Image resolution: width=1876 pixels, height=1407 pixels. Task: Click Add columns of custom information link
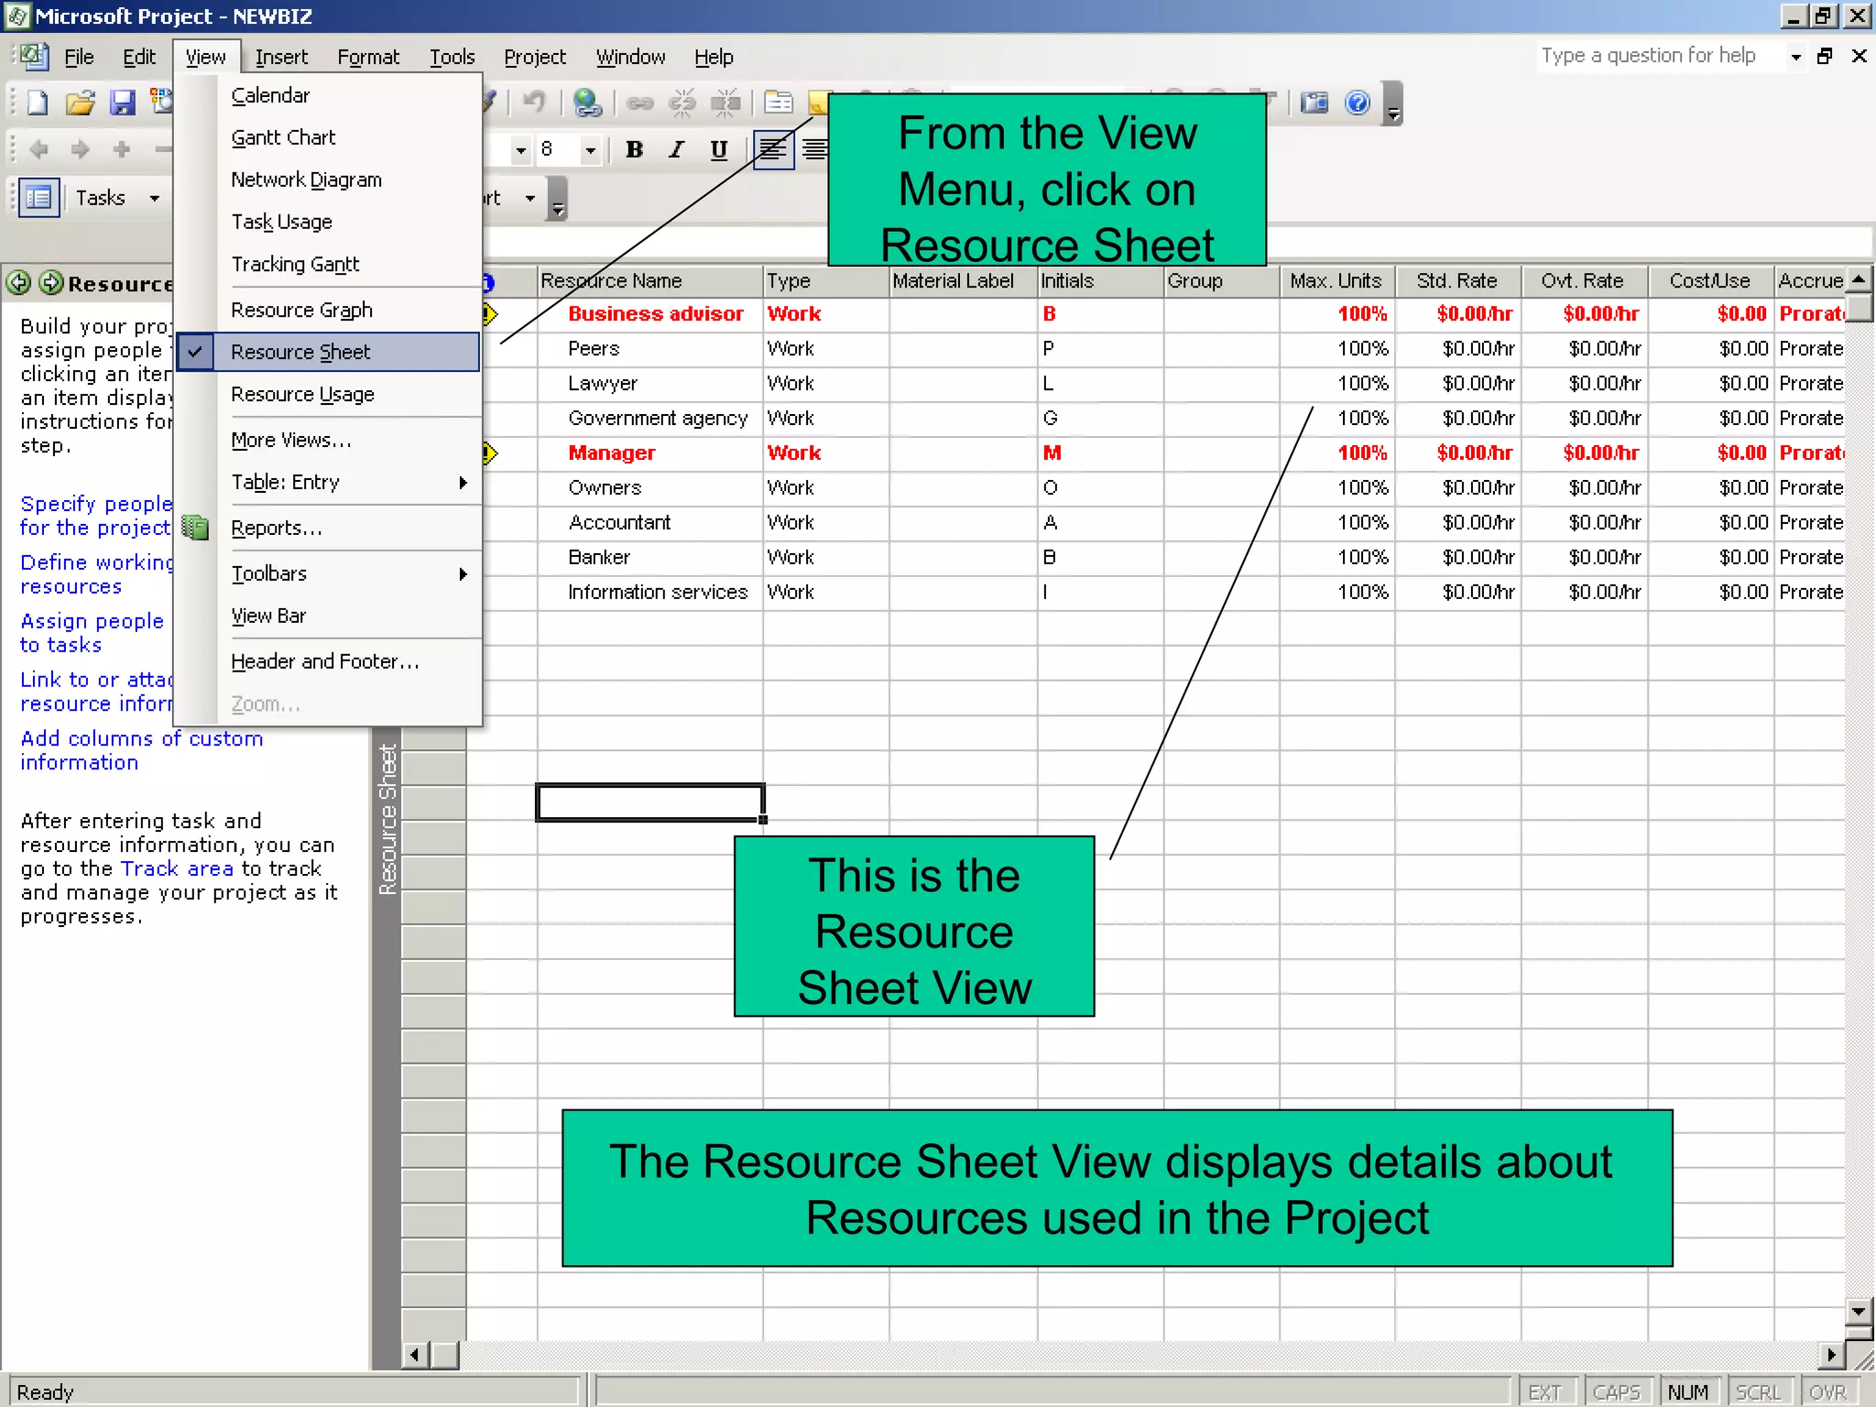141,750
